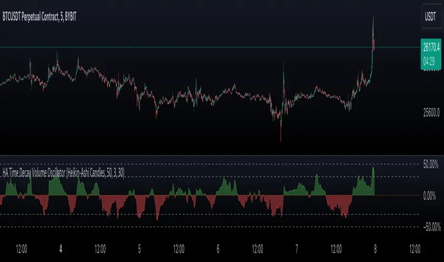
Task: Click the leftmost 12:00 time label
Action: pos(21,249)
